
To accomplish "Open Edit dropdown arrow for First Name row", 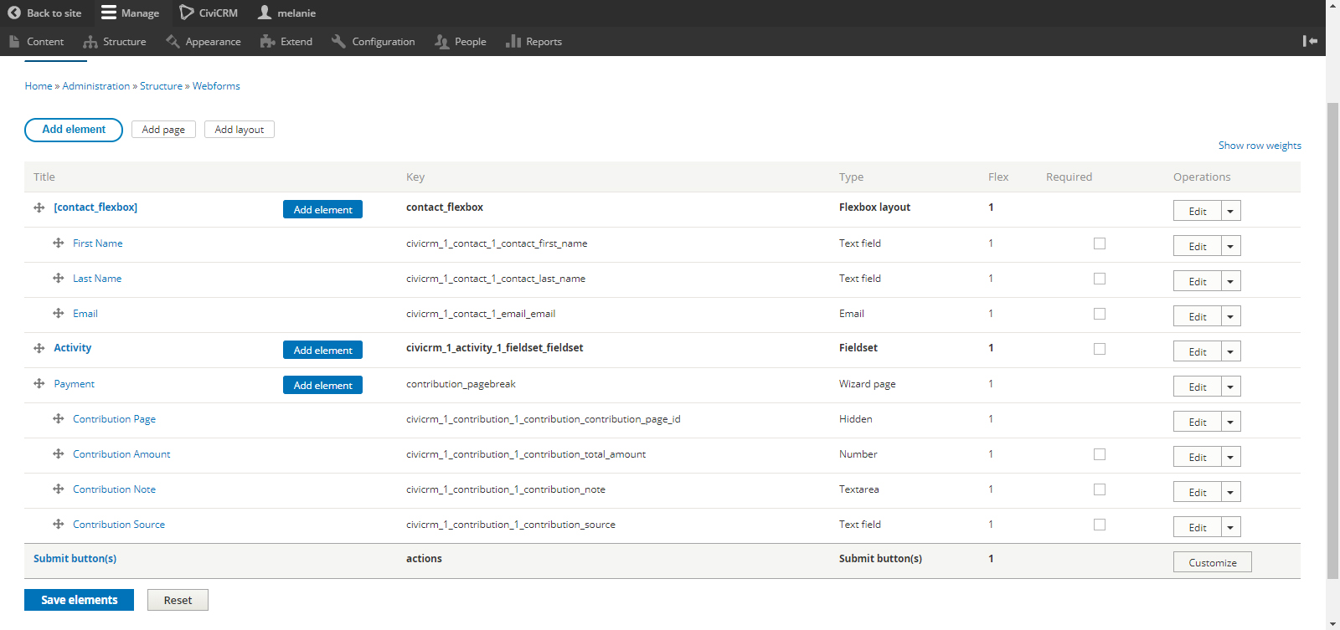I will click(x=1230, y=246).
